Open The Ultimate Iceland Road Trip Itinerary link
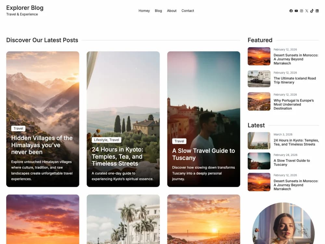The image size is (325, 244). 295,80
